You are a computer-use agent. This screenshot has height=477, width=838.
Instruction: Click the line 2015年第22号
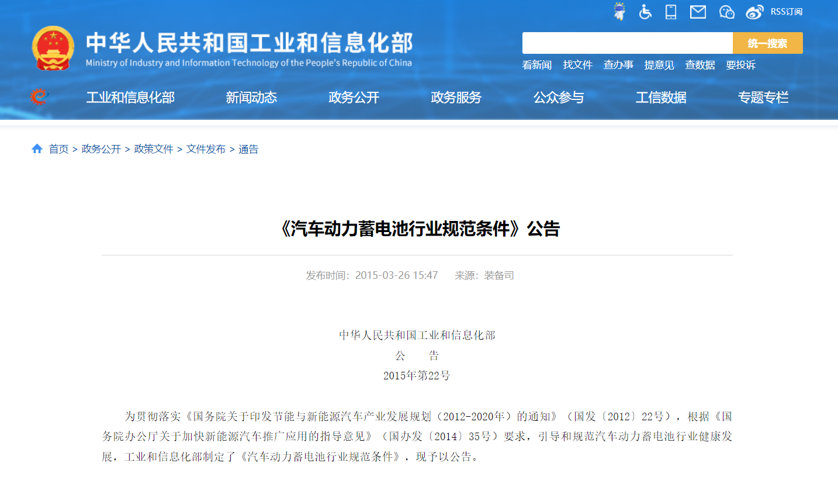coord(417,376)
